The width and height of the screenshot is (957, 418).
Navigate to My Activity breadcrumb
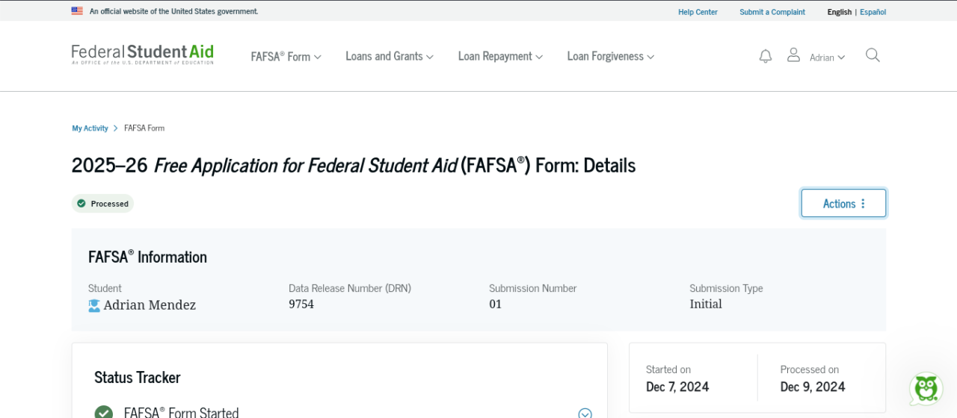pos(90,128)
